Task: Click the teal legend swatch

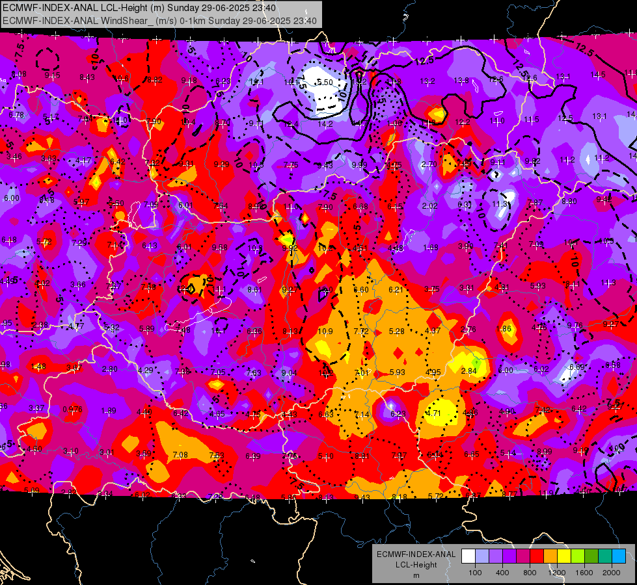Action: coord(605,556)
